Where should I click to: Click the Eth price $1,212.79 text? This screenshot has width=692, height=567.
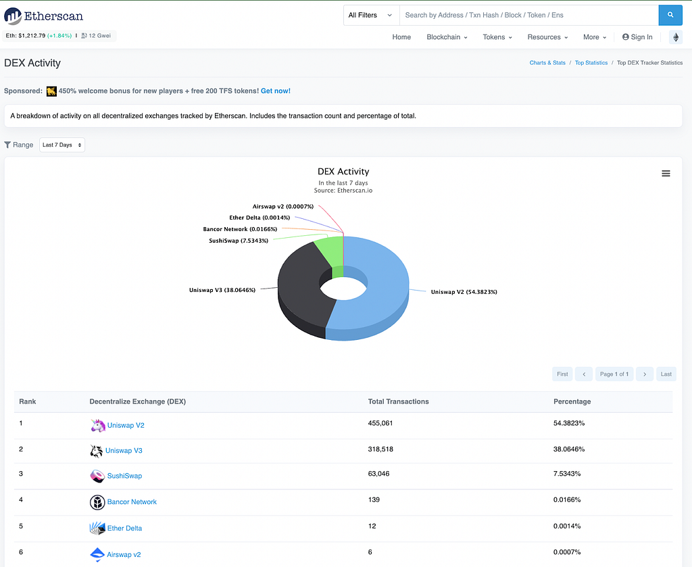pos(32,36)
